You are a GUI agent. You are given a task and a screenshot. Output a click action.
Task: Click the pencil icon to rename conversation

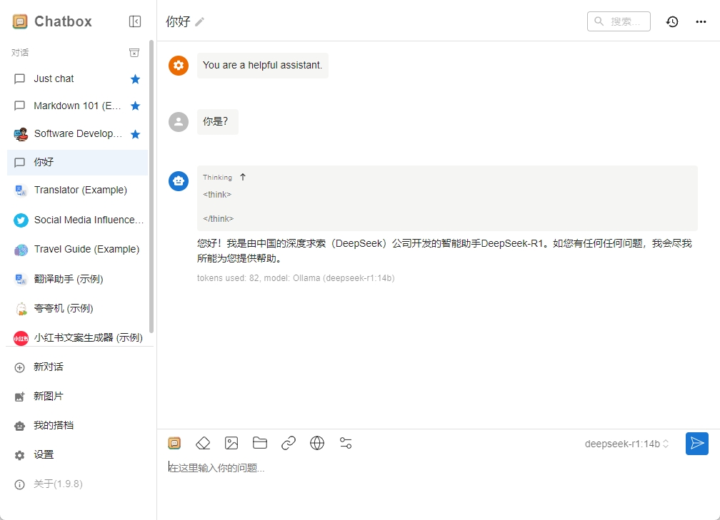(200, 22)
